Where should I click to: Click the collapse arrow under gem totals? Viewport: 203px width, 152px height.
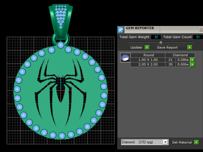tap(161, 42)
